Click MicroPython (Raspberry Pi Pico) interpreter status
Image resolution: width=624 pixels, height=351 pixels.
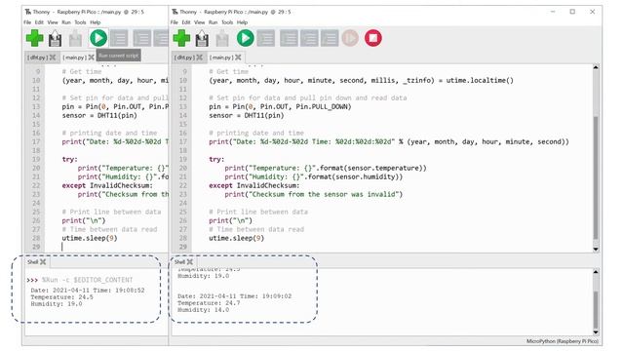563,341
